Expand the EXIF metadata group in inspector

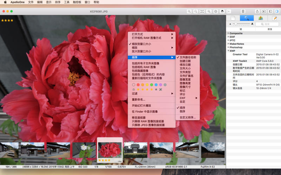click(x=228, y=37)
